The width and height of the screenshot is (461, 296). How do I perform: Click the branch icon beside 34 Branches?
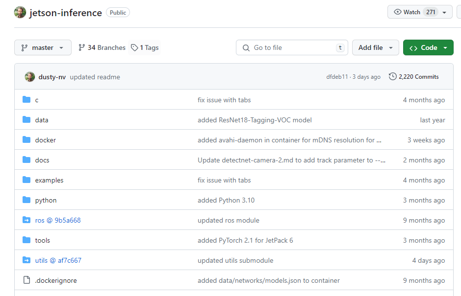tap(81, 47)
